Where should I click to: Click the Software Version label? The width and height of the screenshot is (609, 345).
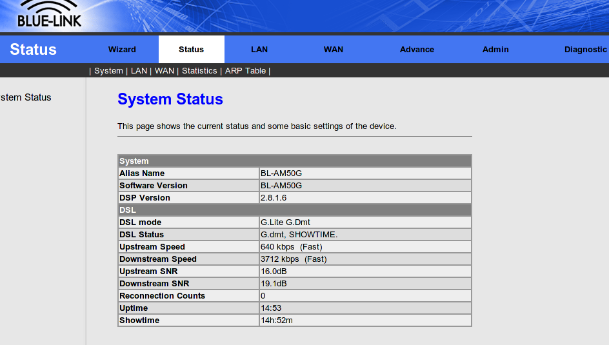153,186
